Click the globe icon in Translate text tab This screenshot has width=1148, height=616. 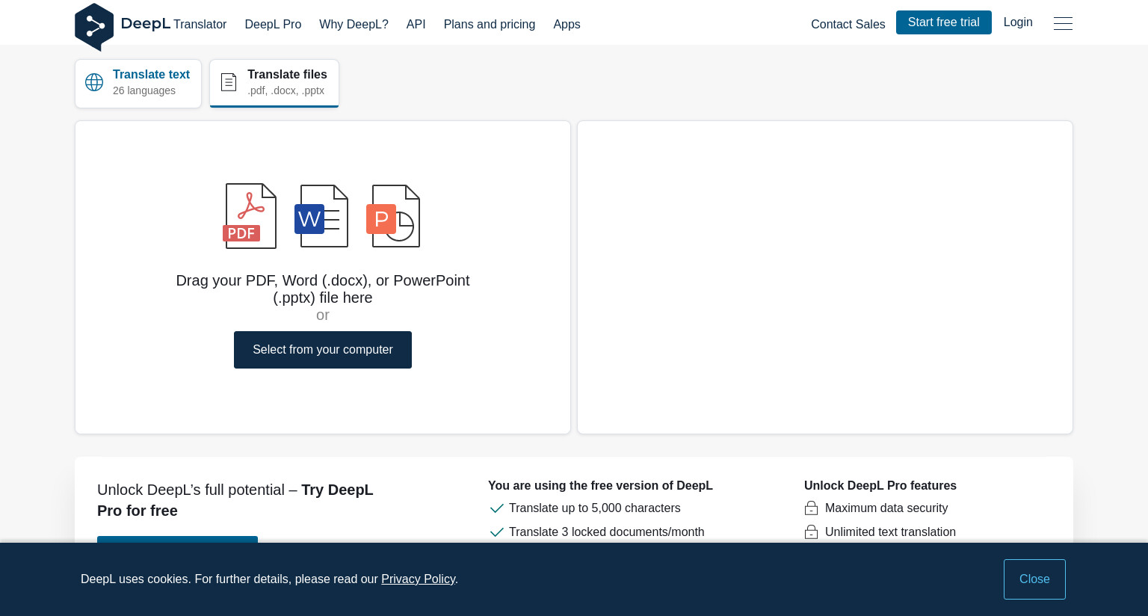coord(94,82)
